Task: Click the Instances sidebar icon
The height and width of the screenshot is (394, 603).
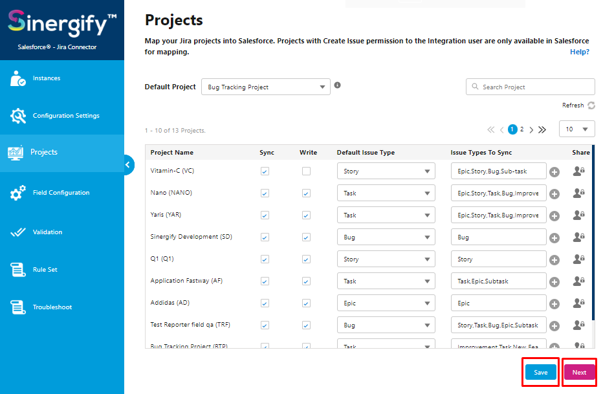Action: (x=17, y=78)
